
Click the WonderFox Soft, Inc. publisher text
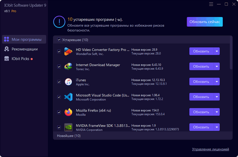coord(90,54)
